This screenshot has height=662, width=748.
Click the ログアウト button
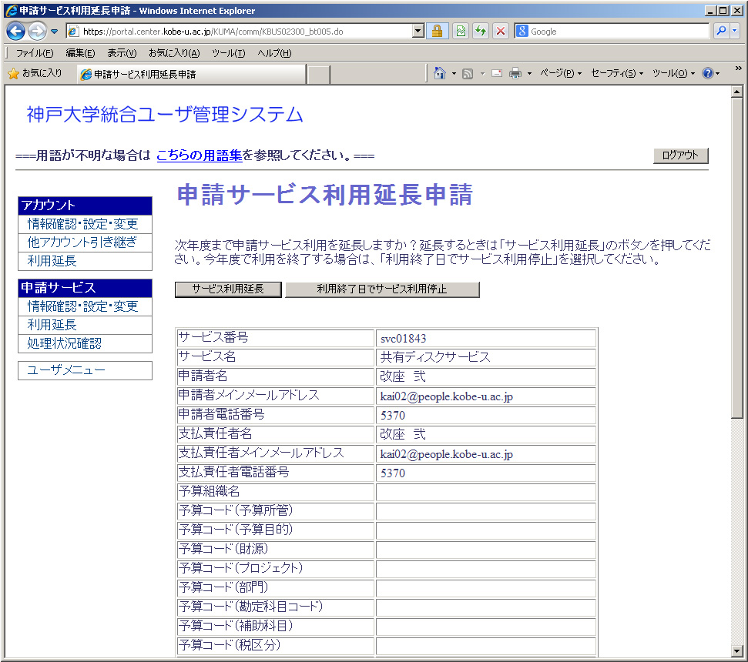tap(680, 155)
